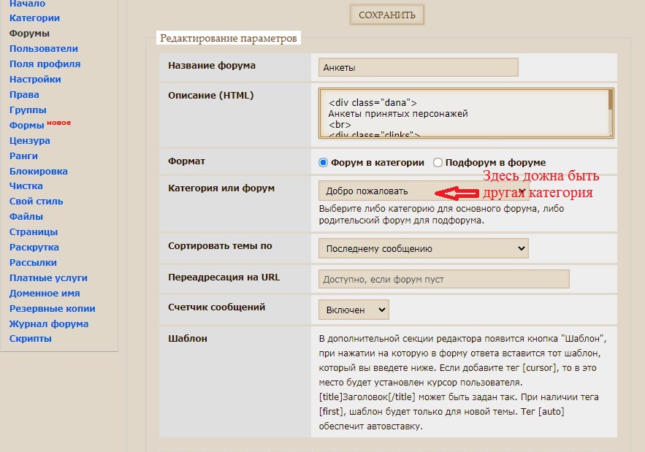This screenshot has width=645, height=452.
Task: Open the Страницы section
Action: click(34, 232)
